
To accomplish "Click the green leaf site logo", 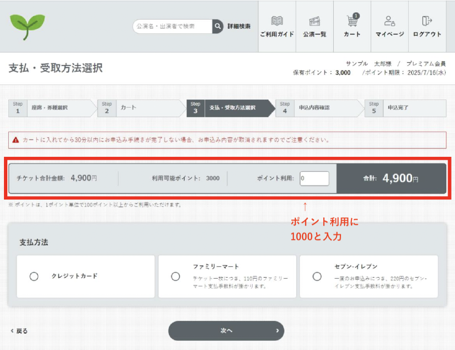I will tap(28, 27).
